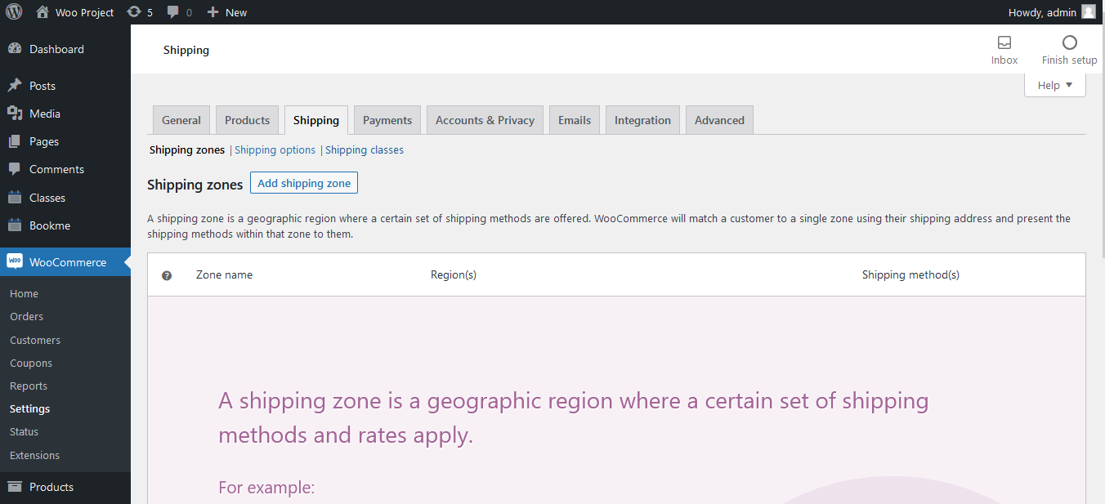Click the Dashboard gauge icon
The width and height of the screenshot is (1105, 504).
15,49
